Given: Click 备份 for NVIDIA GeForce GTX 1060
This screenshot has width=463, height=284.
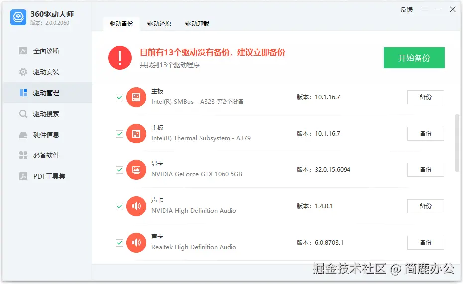Looking at the screenshot, I should (x=426, y=169).
